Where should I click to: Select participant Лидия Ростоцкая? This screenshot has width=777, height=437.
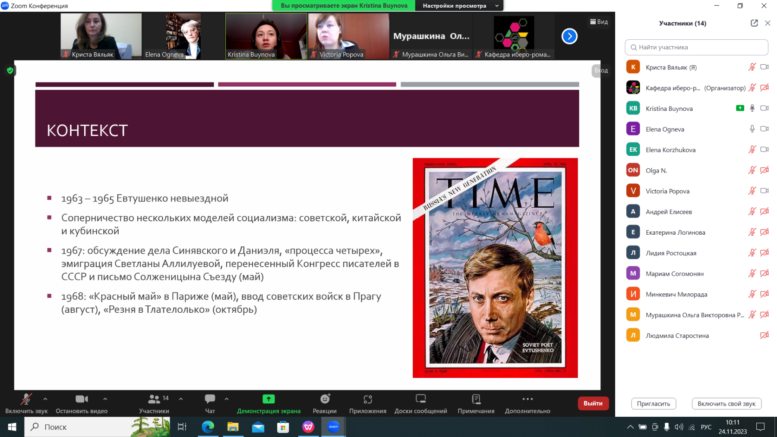[x=696, y=253]
